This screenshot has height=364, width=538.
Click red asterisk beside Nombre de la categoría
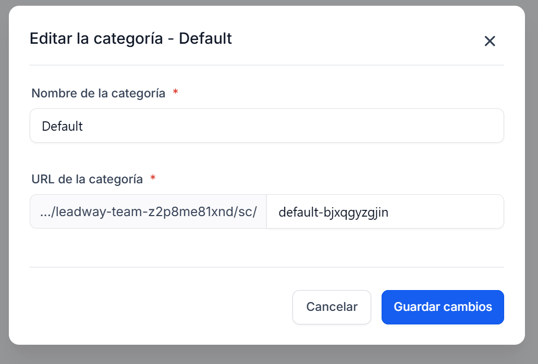coord(176,93)
